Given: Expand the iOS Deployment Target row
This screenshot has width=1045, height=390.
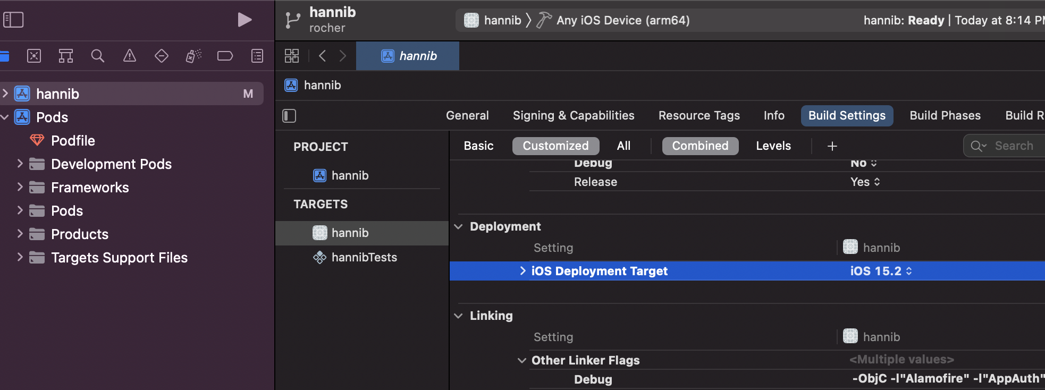Looking at the screenshot, I should pyautogui.click(x=522, y=271).
